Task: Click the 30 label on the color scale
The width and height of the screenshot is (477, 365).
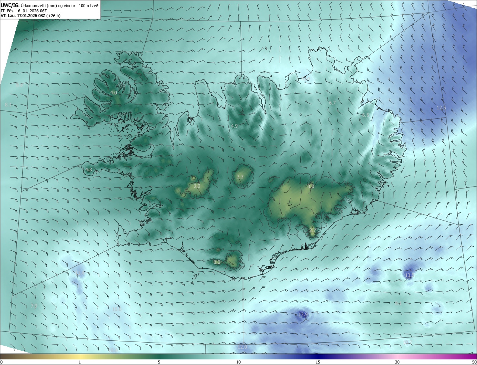Action: [397, 362]
